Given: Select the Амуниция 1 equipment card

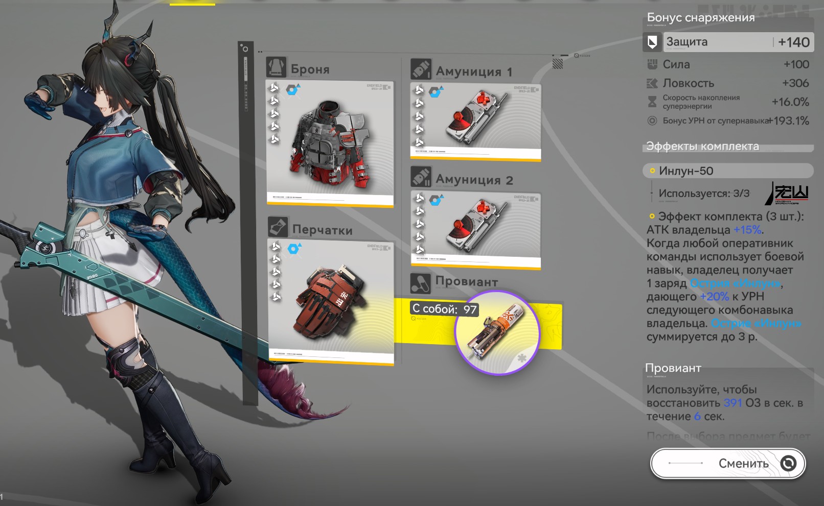Looking at the screenshot, I should click(476, 122).
